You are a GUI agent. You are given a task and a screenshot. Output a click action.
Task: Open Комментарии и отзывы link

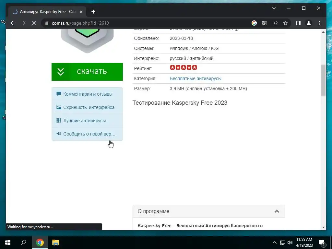88,94
